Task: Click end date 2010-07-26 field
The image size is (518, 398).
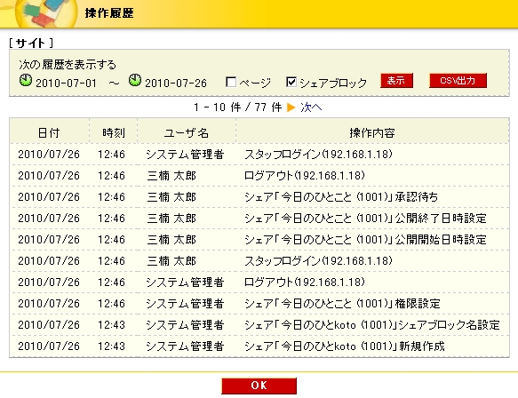Action: point(176,83)
